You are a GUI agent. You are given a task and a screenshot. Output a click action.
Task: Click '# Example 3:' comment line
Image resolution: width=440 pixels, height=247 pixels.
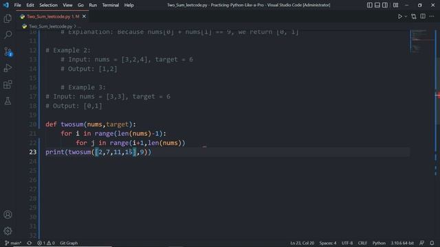83,87
